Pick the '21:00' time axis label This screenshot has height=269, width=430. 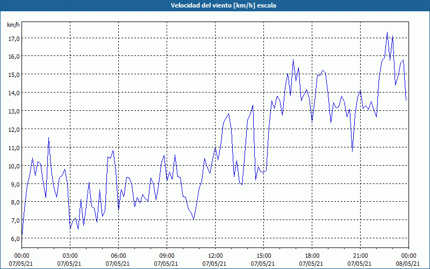tap(360, 256)
